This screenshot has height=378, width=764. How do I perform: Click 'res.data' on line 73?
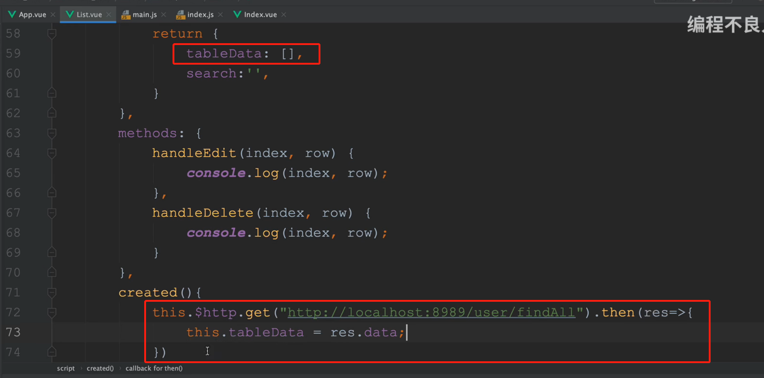pos(364,333)
